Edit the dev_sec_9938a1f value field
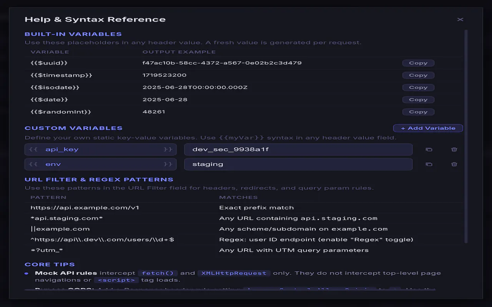Screen dimensions: 492x307 (x=298, y=150)
